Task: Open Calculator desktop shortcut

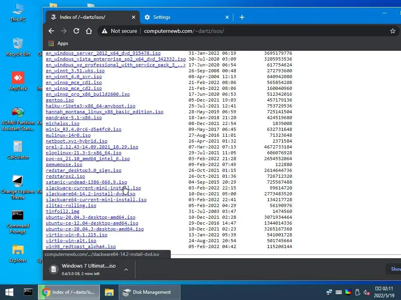Action: (x=18, y=150)
